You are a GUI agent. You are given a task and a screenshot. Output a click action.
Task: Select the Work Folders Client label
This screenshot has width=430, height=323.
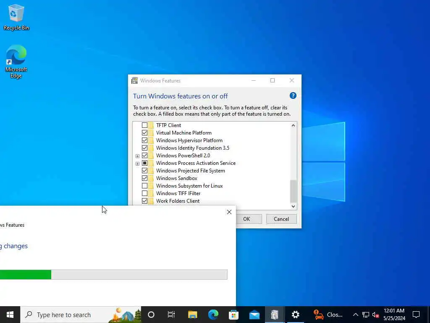(x=178, y=201)
